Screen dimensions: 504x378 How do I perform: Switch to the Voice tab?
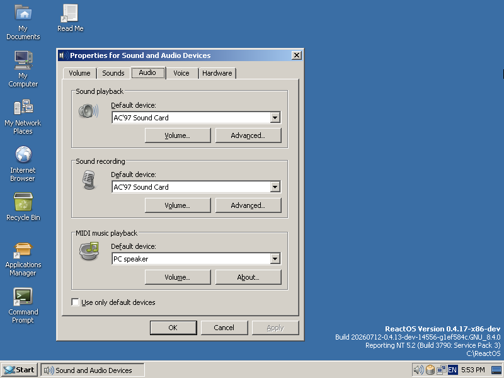coord(181,73)
